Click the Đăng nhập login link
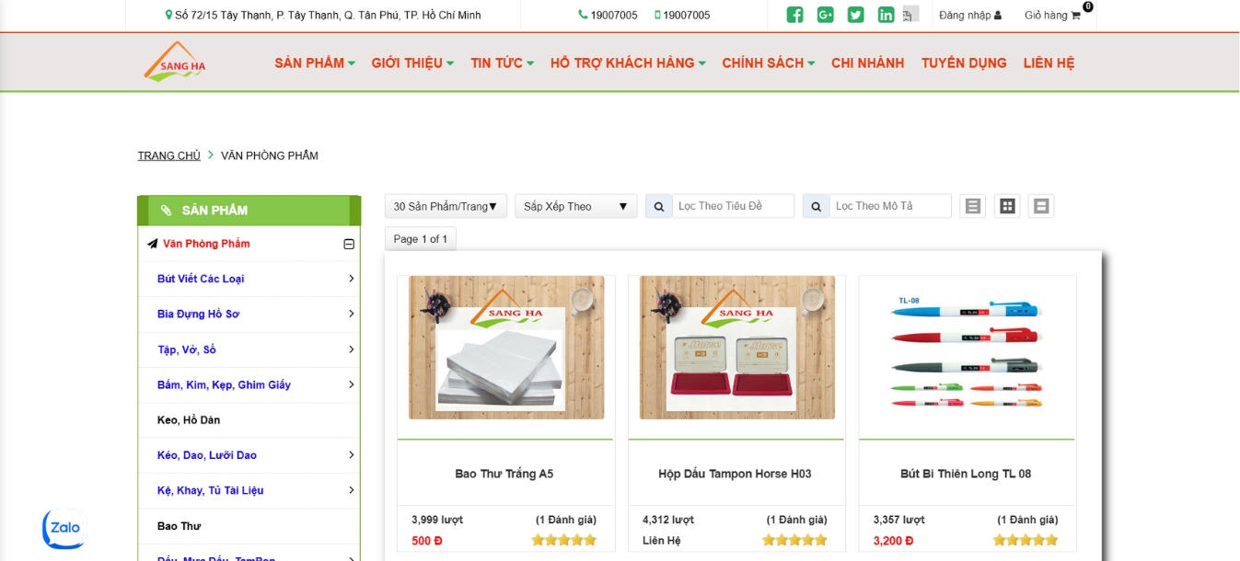1240x561 pixels. [970, 15]
